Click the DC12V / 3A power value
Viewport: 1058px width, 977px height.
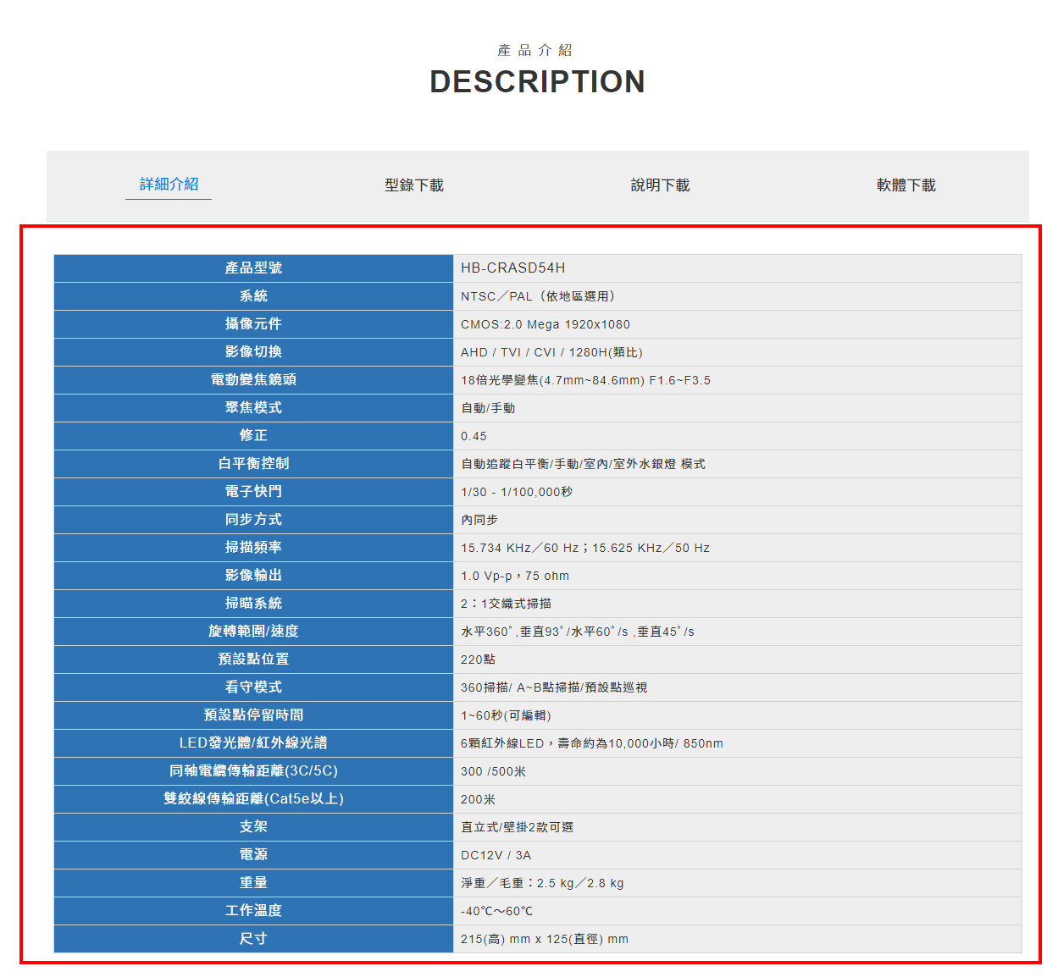[496, 855]
